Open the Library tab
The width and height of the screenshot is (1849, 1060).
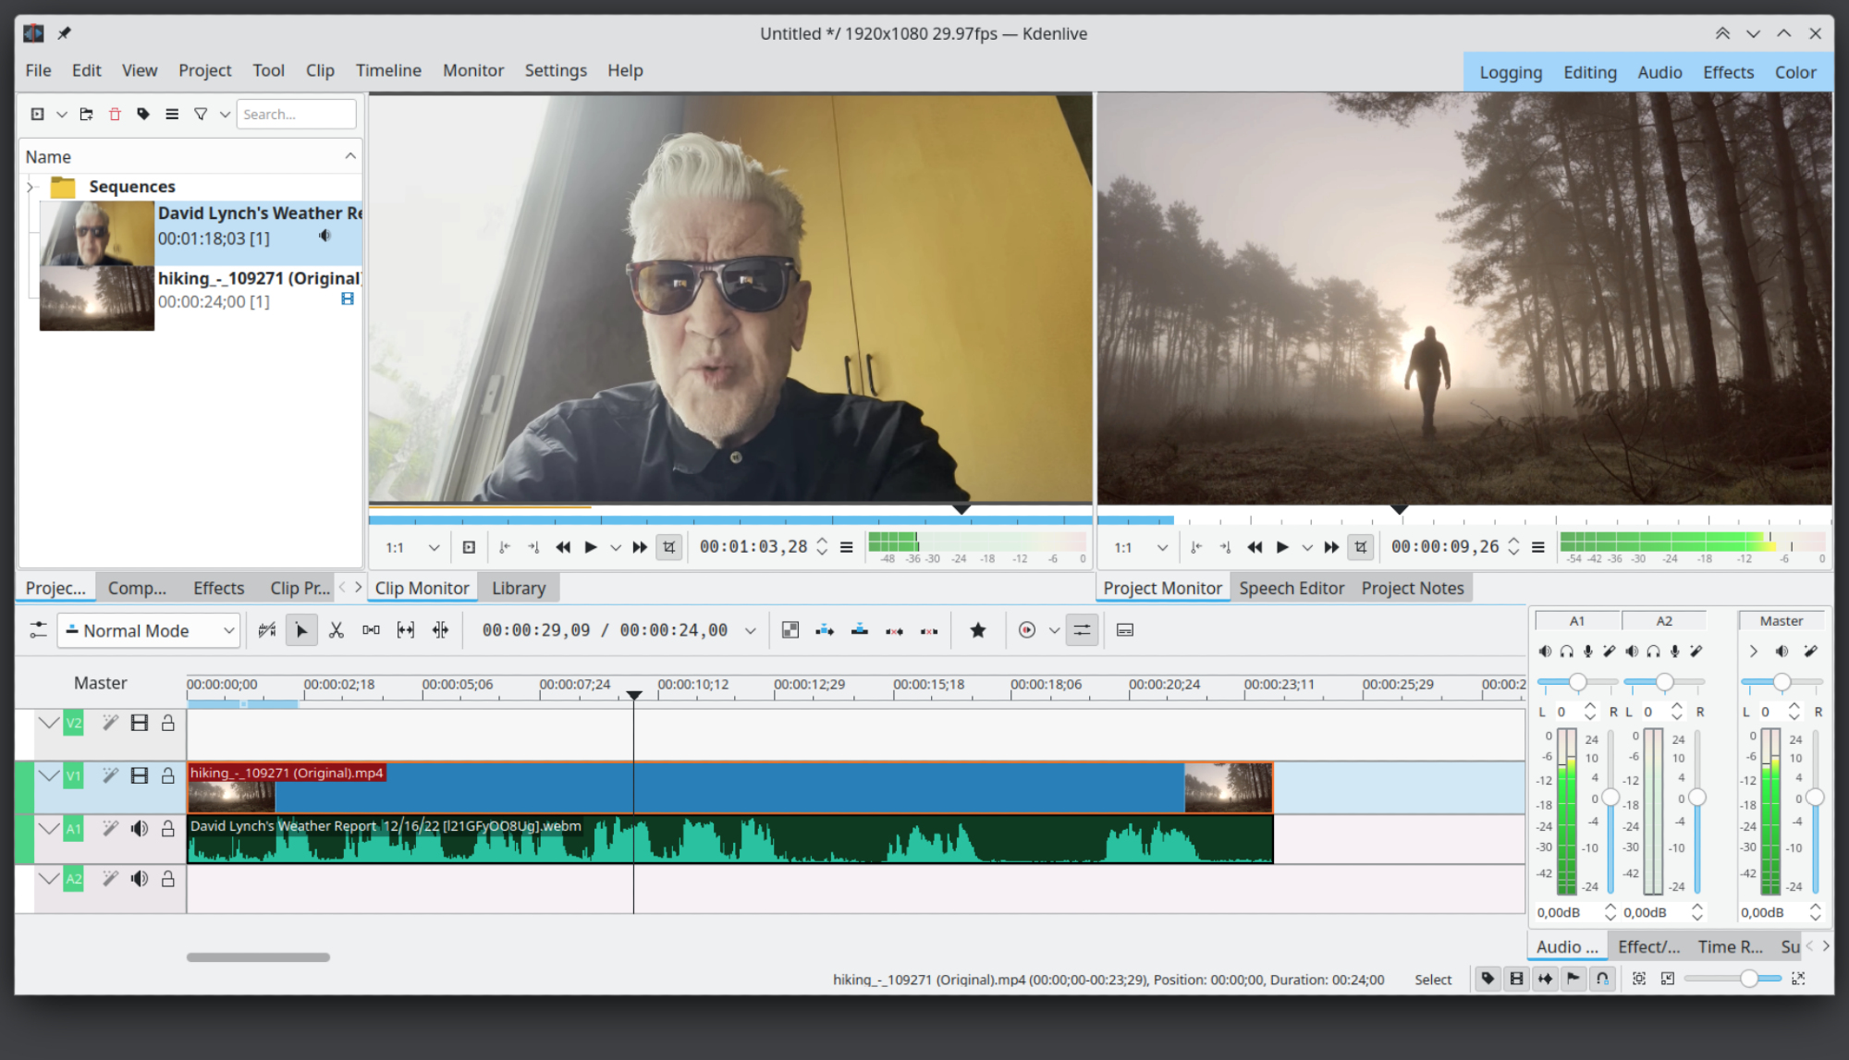tap(518, 588)
